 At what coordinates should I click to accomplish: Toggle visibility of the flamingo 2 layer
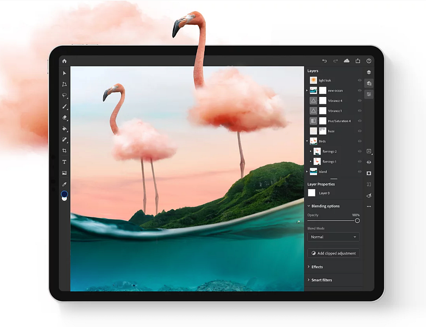(358, 151)
